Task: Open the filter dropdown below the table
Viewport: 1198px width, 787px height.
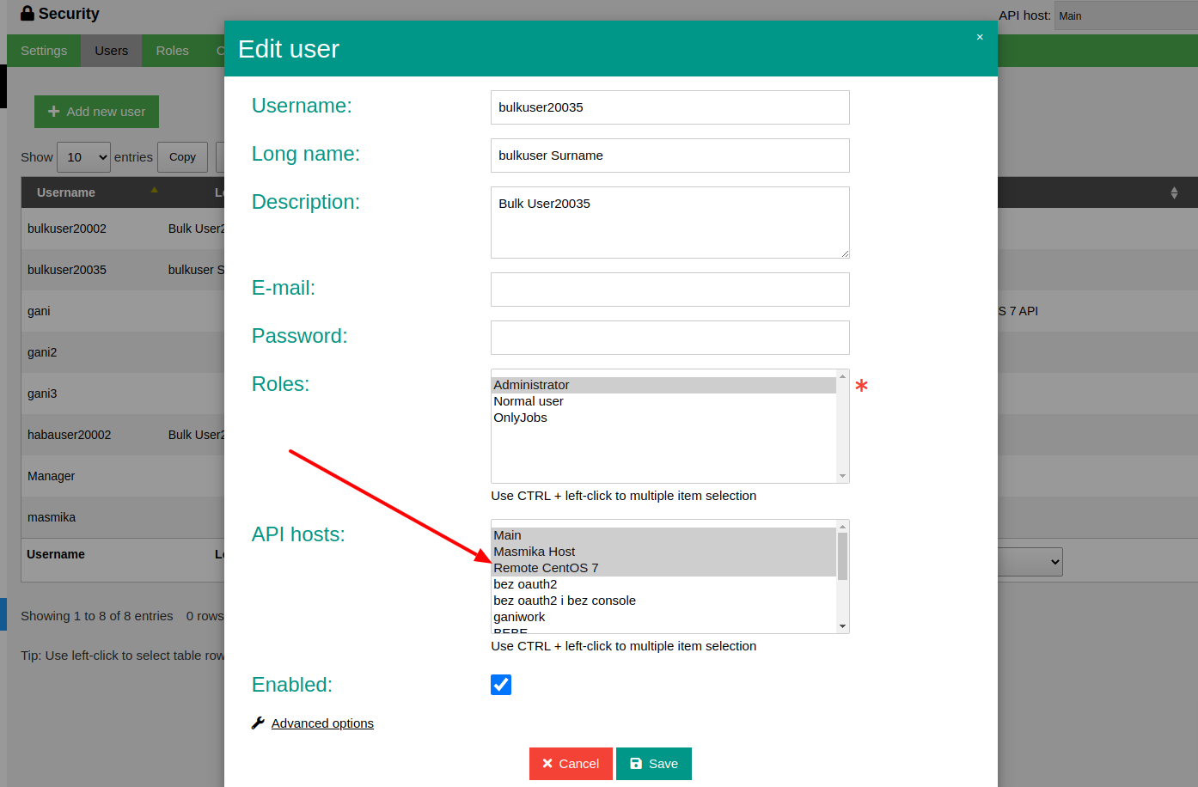Action: 1030,562
